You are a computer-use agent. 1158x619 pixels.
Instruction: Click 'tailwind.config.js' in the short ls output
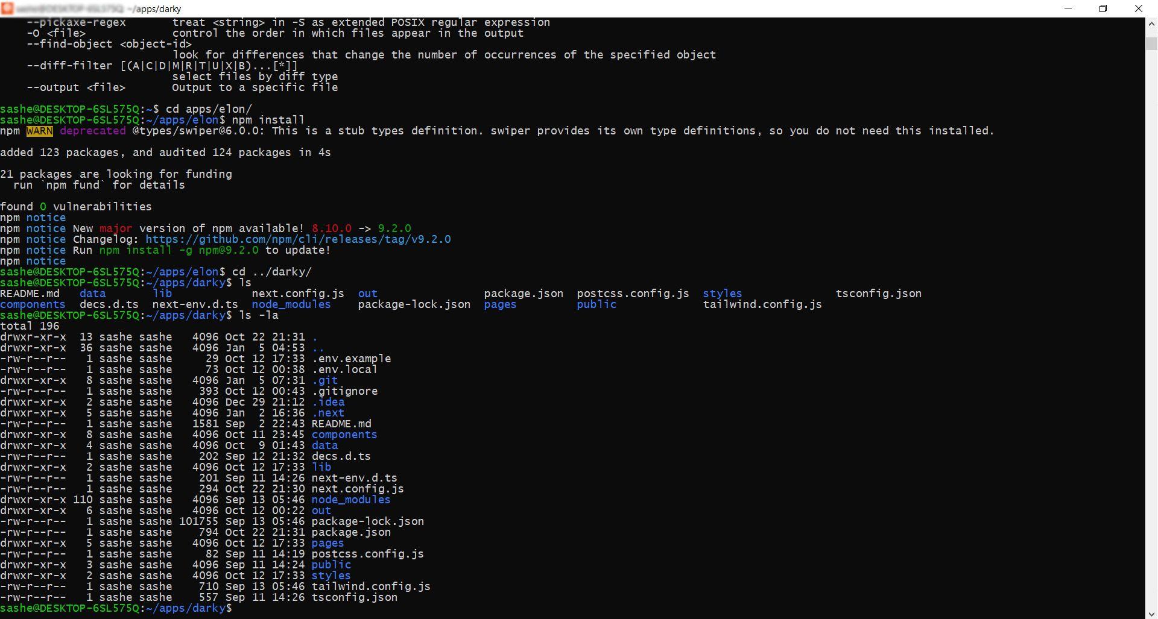coord(762,304)
